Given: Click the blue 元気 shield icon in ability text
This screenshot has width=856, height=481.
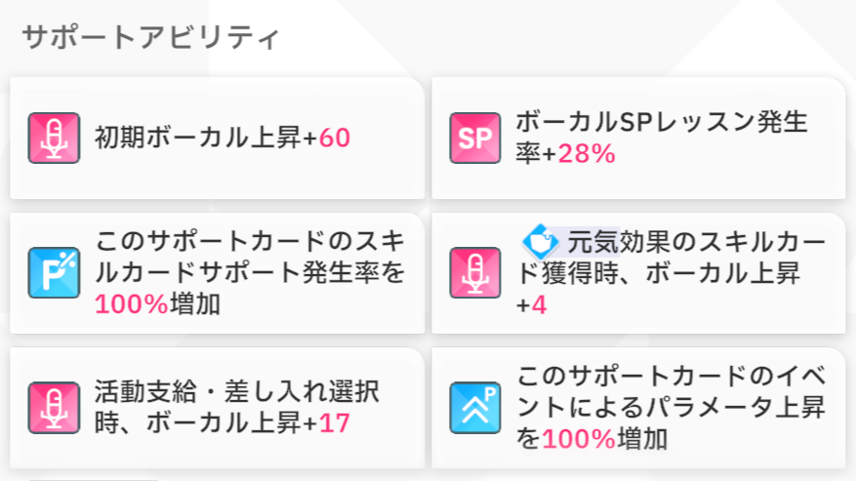Looking at the screenshot, I should click(x=541, y=241).
